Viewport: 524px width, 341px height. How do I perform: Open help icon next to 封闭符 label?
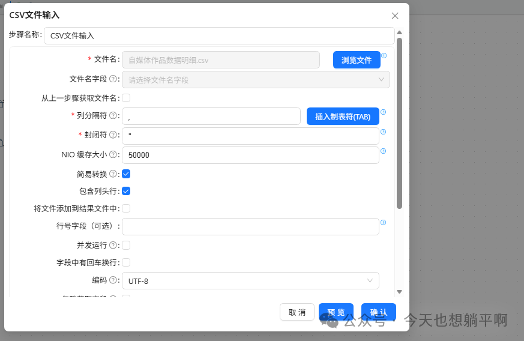click(x=113, y=134)
